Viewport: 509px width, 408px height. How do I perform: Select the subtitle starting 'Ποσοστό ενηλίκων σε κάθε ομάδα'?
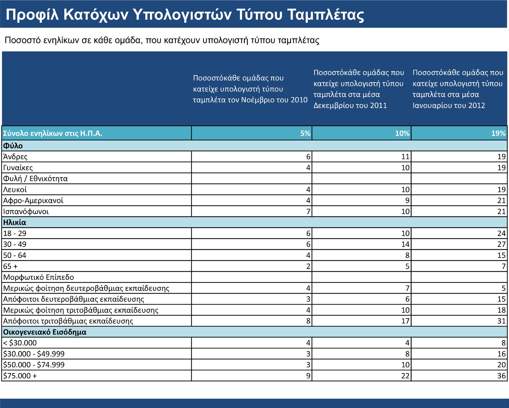(x=162, y=40)
